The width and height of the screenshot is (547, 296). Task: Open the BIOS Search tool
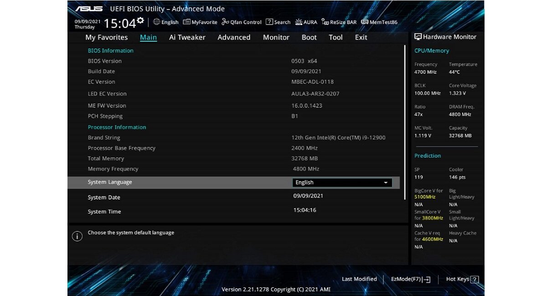tap(278, 22)
